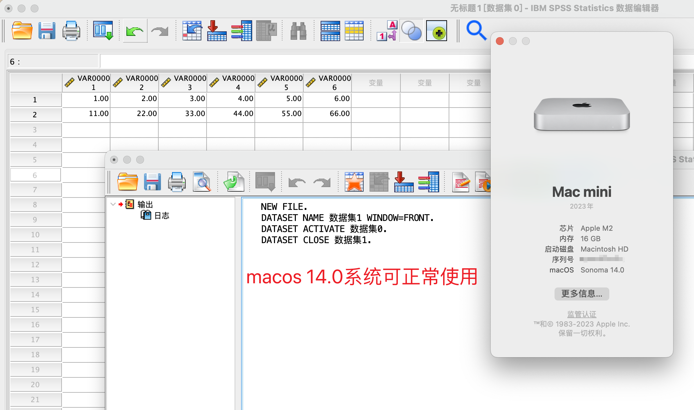Print preview icon in Viewer toolbar

coord(202,182)
